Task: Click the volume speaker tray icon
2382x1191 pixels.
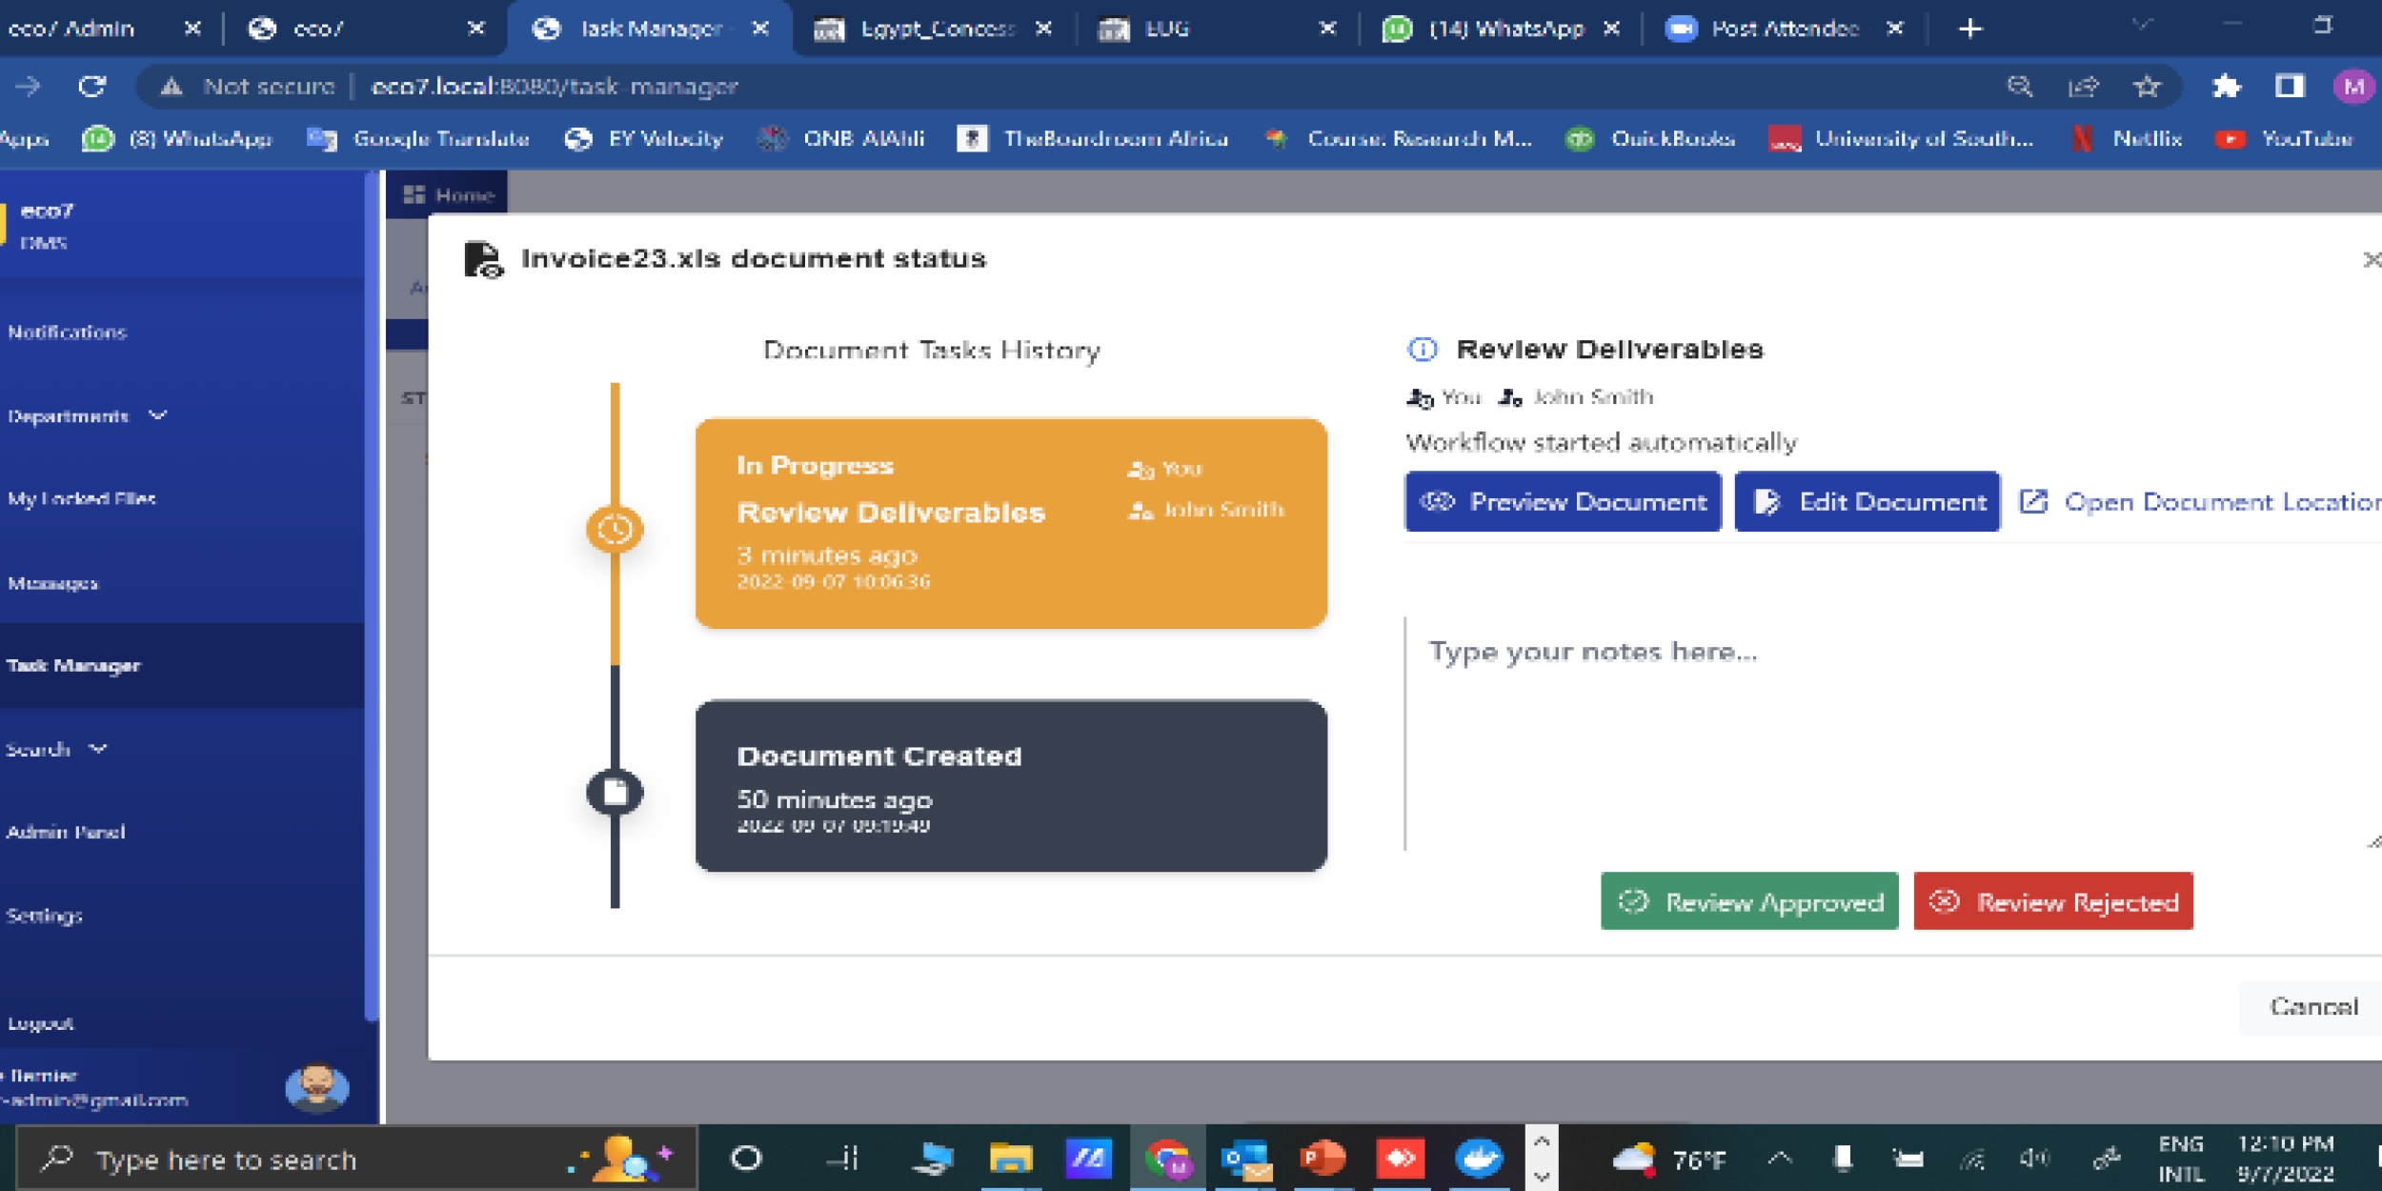Action: pyautogui.click(x=2034, y=1159)
